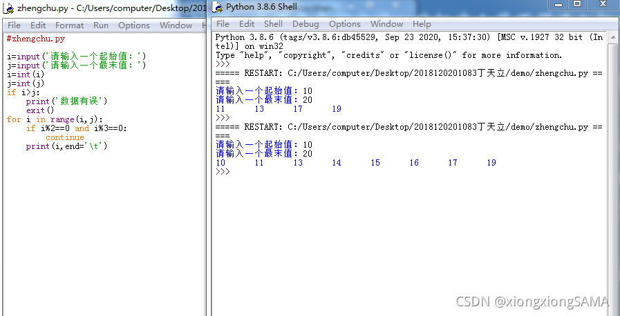The width and height of the screenshot is (620, 316).
Task: Open Window menu in Python Shell window
Action: (x=386, y=24)
